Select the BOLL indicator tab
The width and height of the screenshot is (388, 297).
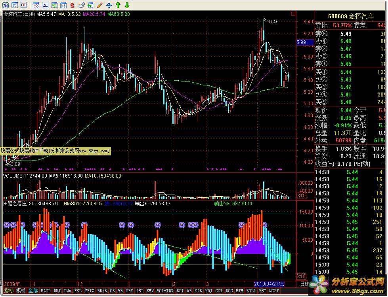(251, 291)
